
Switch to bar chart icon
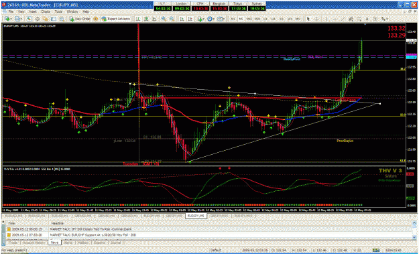[x=137, y=19]
